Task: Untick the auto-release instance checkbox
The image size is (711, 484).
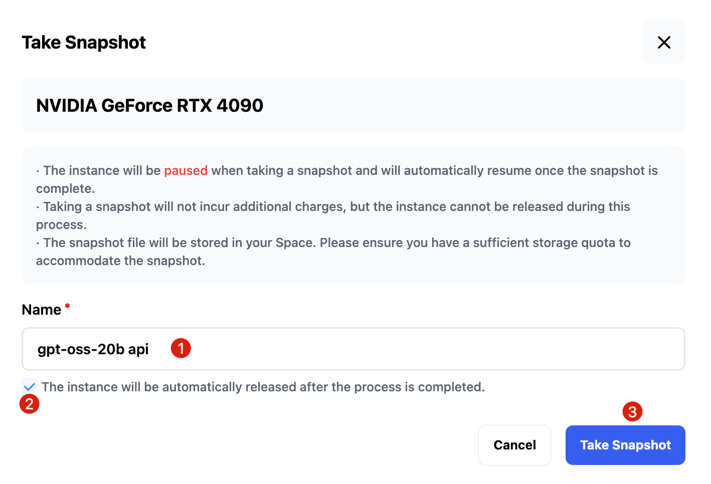Action: pos(30,386)
